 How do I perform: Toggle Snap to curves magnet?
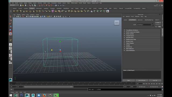(42, 5)
